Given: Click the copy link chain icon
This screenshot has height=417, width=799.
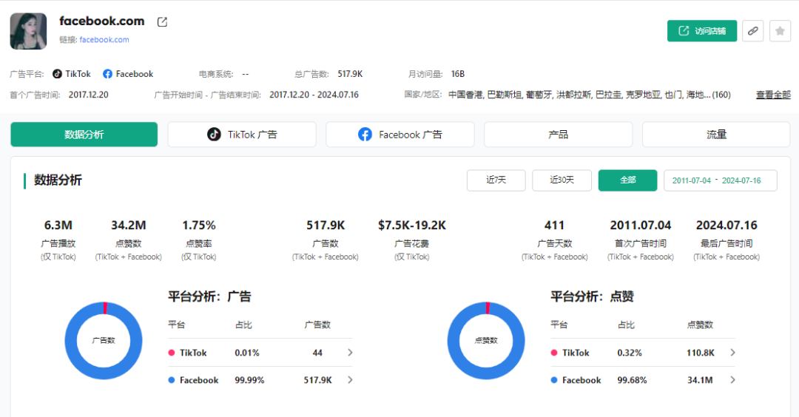Looking at the screenshot, I should [x=752, y=31].
